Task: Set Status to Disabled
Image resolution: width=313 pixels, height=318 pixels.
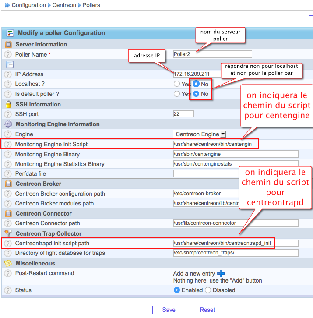Action: click(208, 290)
